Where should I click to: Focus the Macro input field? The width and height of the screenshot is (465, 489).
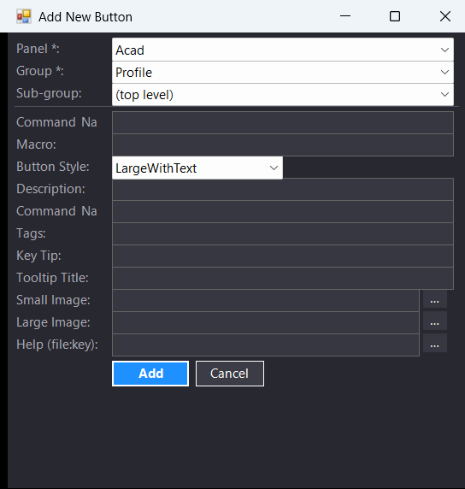point(283,145)
